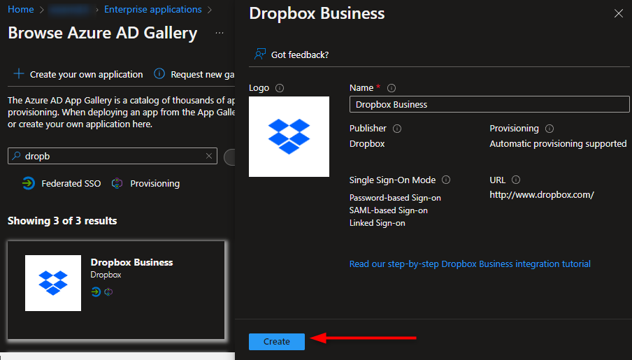Click the Create button
The image size is (632, 360).
pyautogui.click(x=276, y=341)
